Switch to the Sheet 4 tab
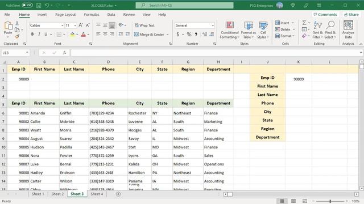Viewport: 364px width, 204px height. point(97,194)
